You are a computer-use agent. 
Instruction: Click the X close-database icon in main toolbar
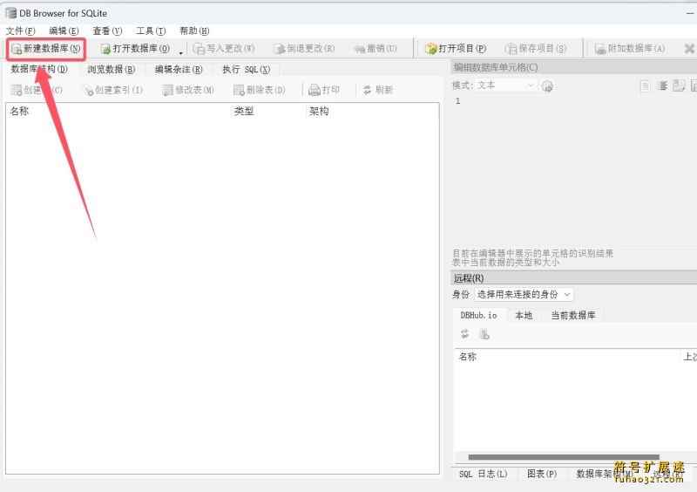point(689,49)
